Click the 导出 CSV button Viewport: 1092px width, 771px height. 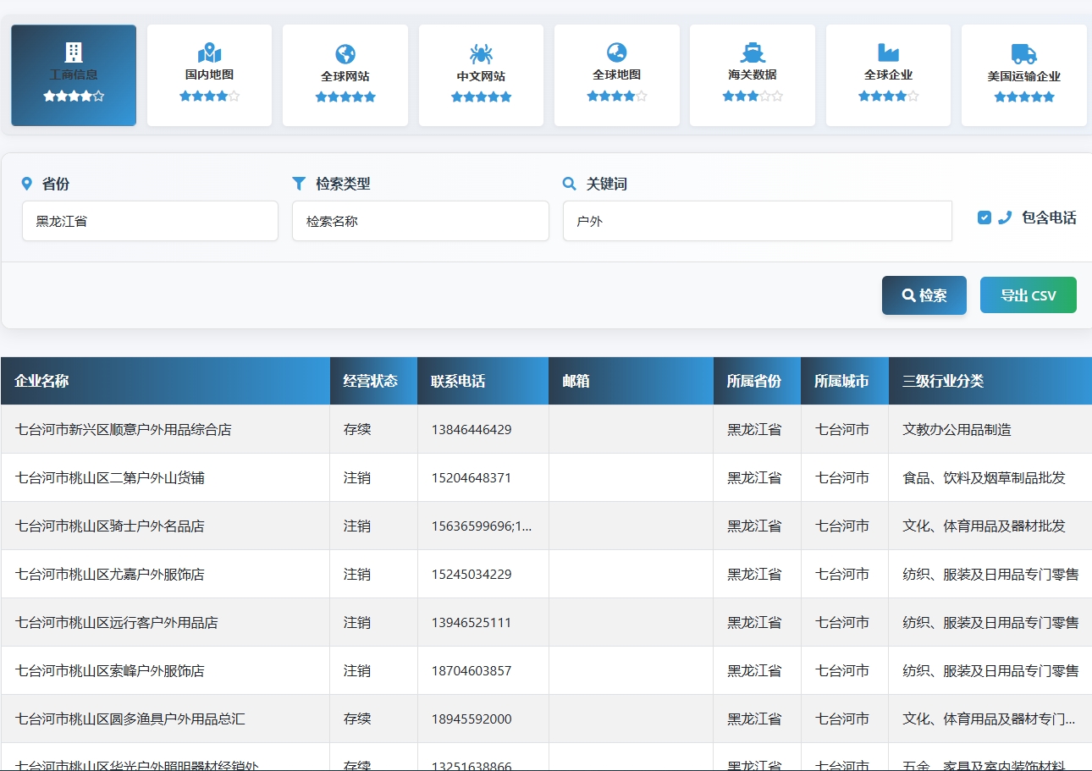pyautogui.click(x=1029, y=295)
